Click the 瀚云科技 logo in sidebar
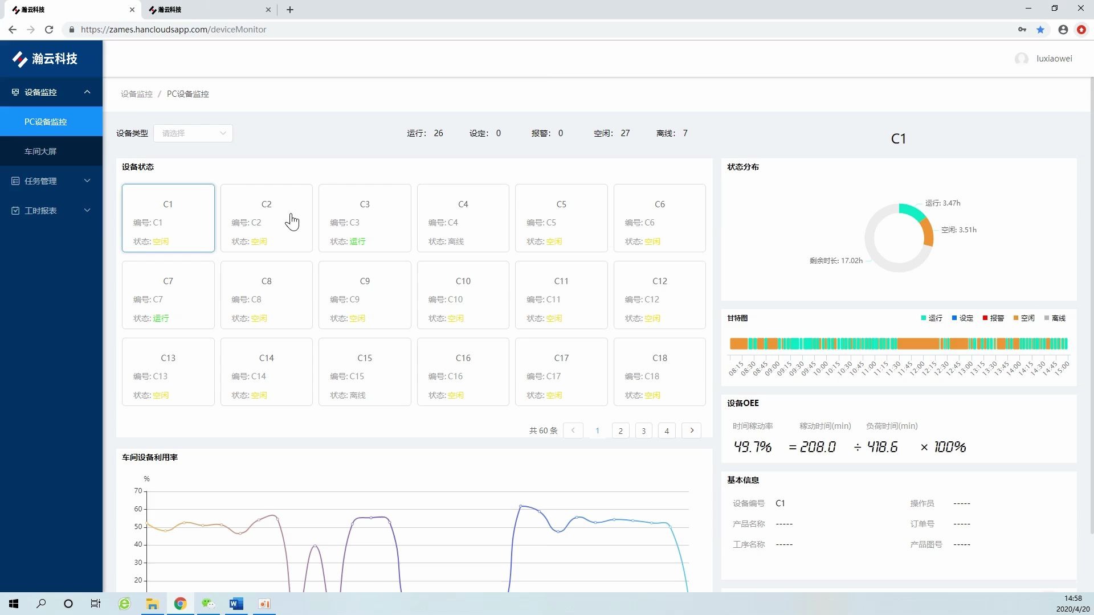The width and height of the screenshot is (1094, 615). pos(45,59)
